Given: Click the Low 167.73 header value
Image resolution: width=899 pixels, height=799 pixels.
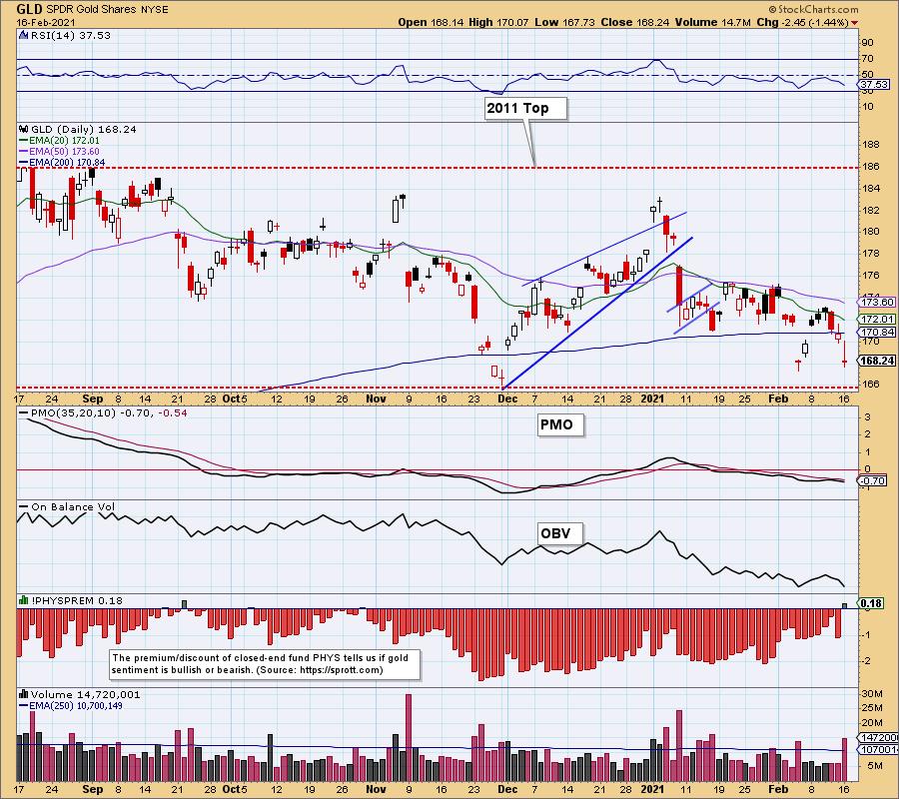Looking at the screenshot, I should click(x=565, y=22).
